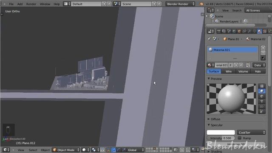
Task: Open the CookTorr specular shader dropdown
Action: 251,133
